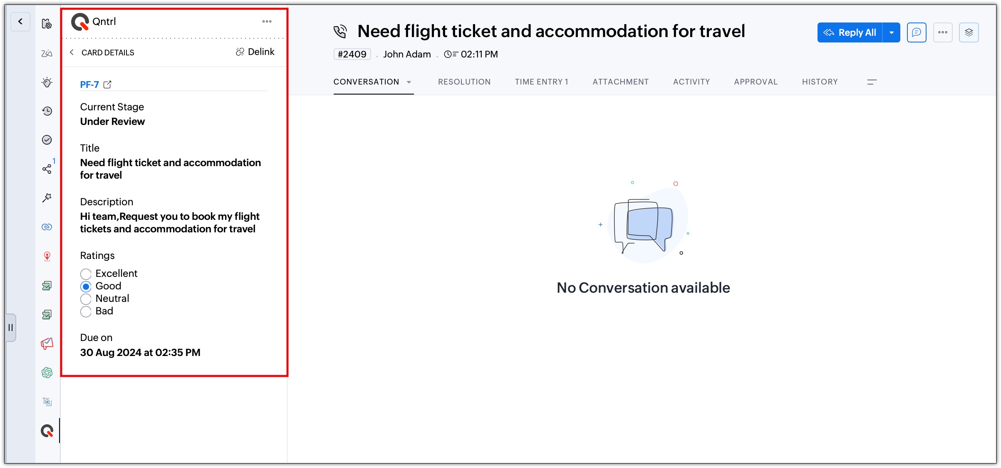Screen dimensions: 1001x468
Task: Collapse the left panel with the back chevron
Action: tap(20, 22)
